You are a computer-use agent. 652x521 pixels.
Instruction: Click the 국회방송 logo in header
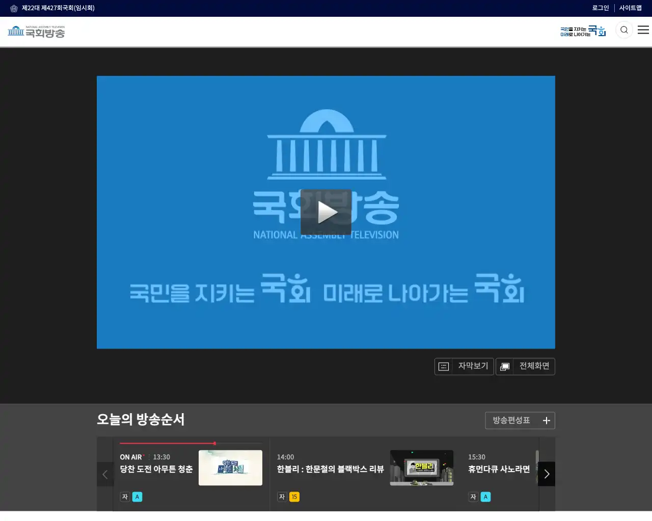tap(36, 32)
